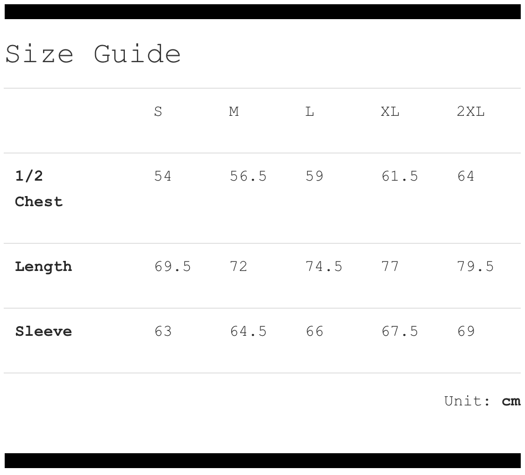Screen dimensions: 525x475
Task: Click length value 69.5 for size S
Action: tap(173, 266)
